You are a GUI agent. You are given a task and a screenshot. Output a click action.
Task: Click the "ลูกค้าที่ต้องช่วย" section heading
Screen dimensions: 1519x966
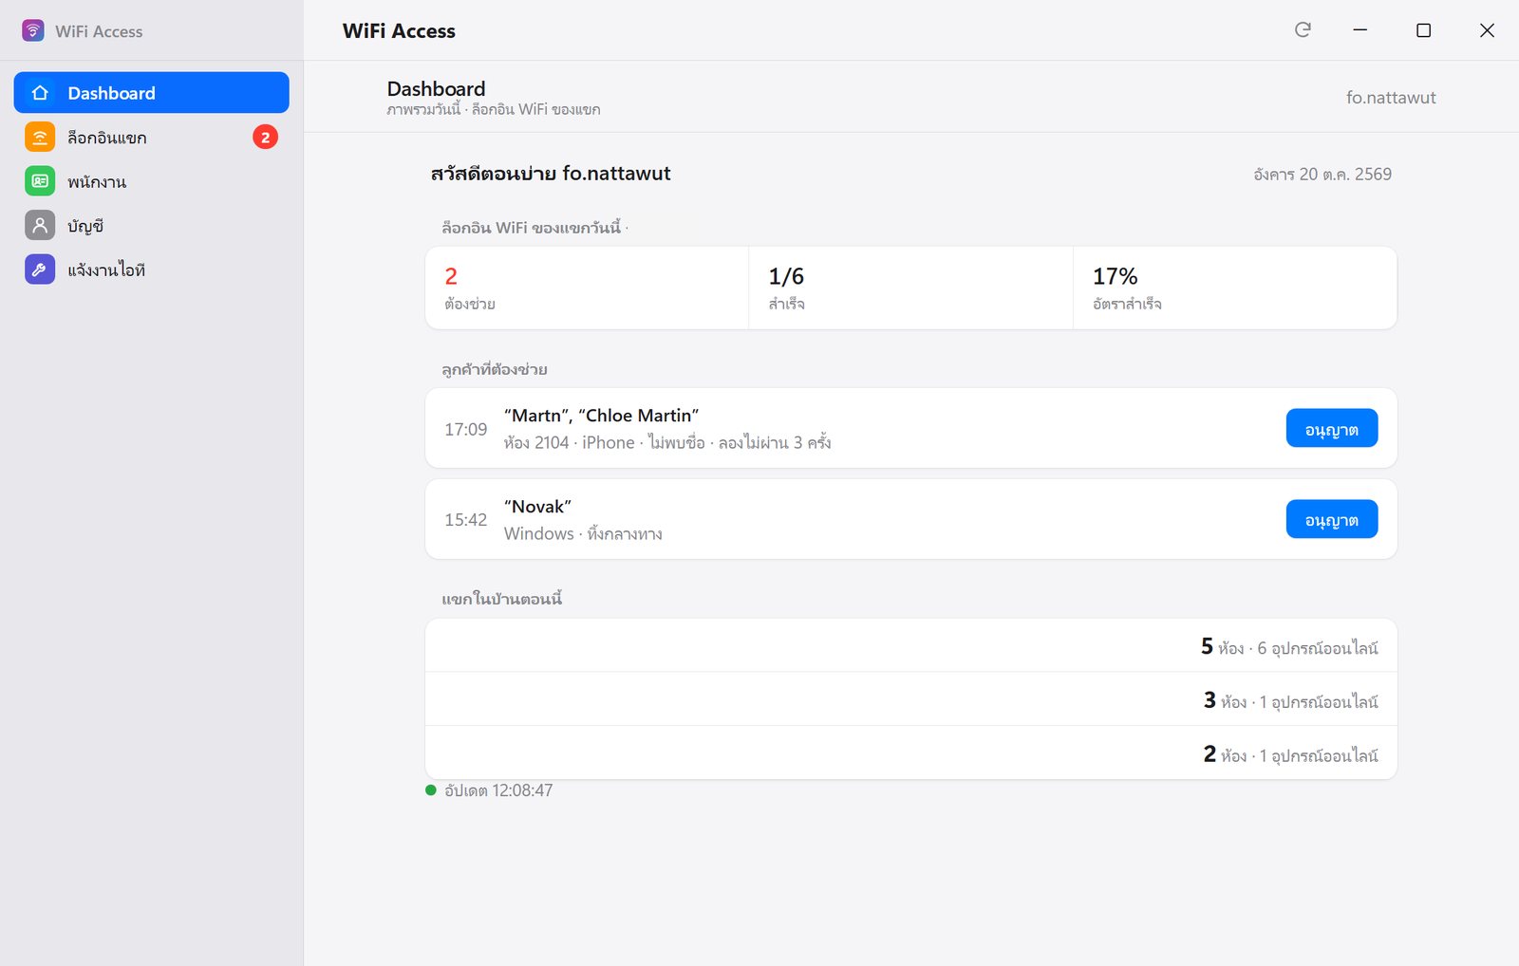tap(495, 369)
